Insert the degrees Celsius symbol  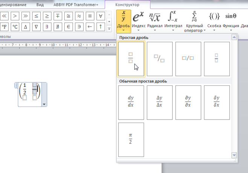15,27
